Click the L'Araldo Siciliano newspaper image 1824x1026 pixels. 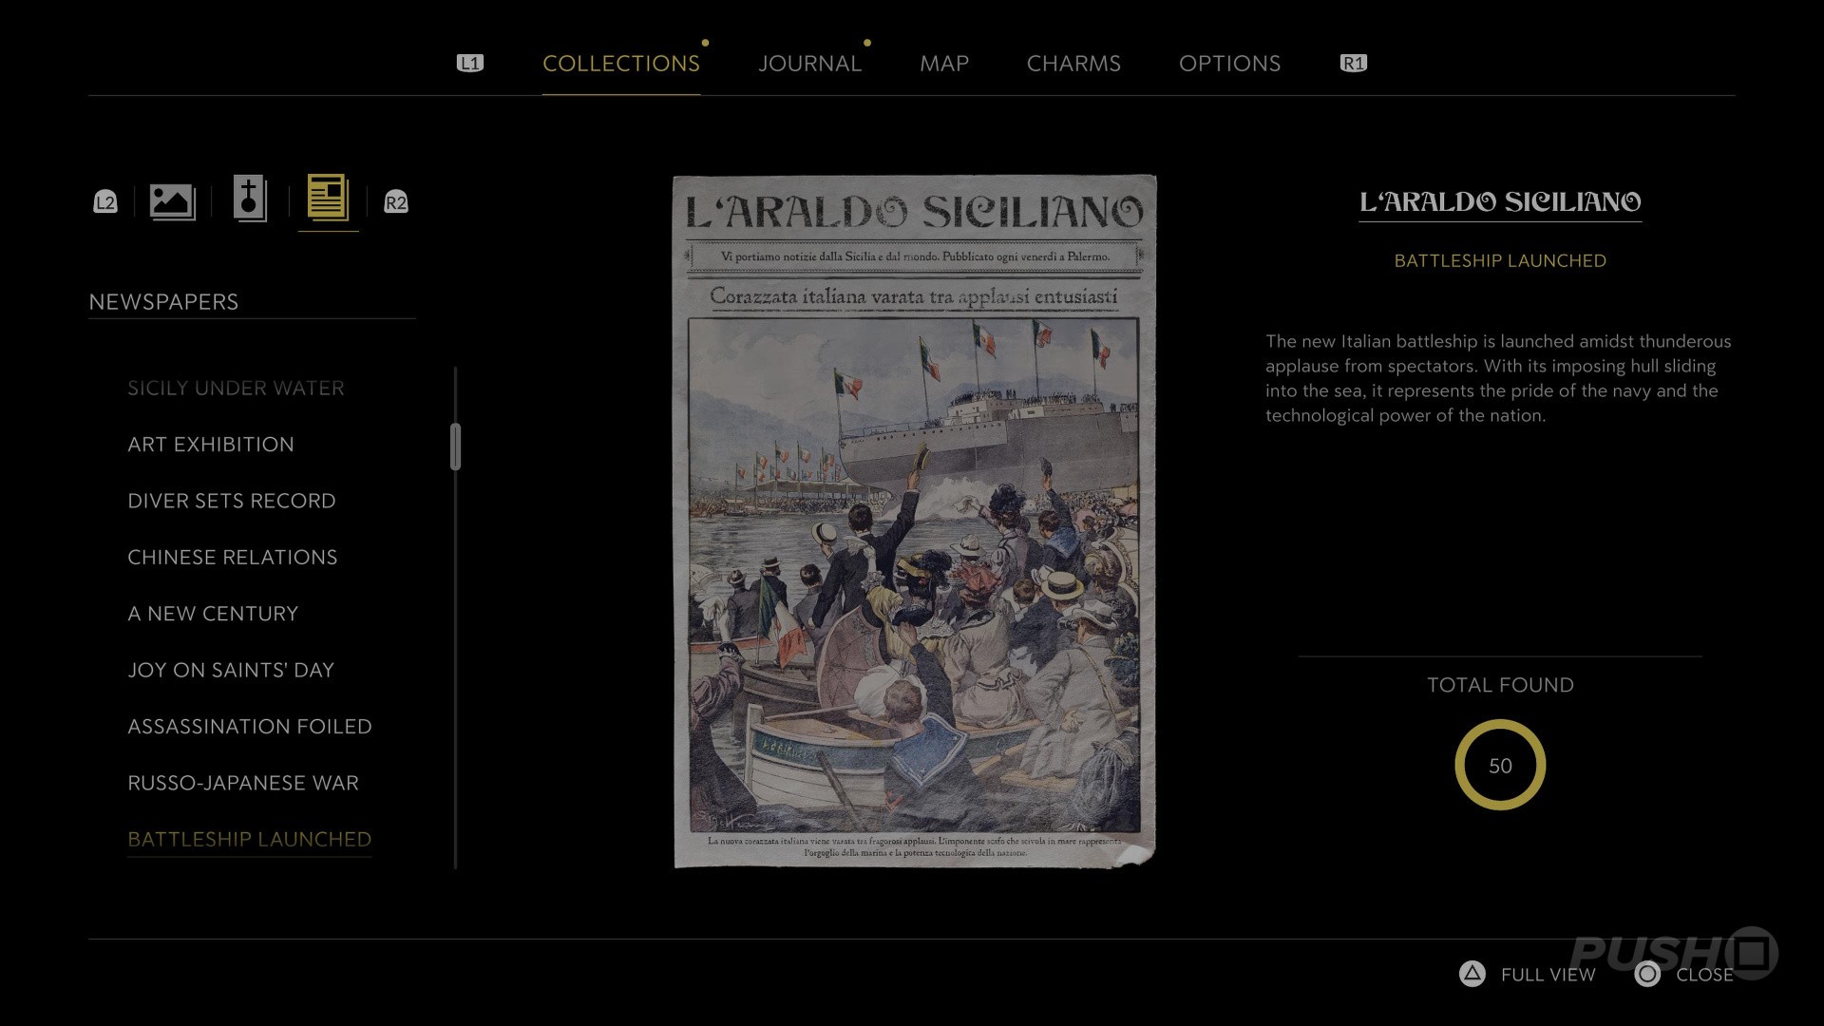click(914, 521)
